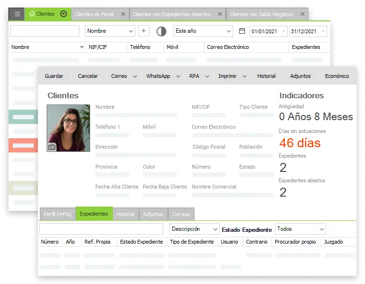
Task: Open the hamburger main menu
Action: coord(17,14)
